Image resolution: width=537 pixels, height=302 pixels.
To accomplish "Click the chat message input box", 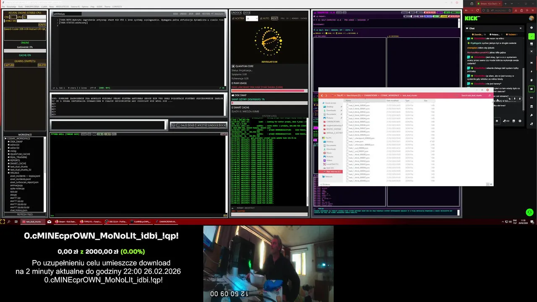I will [x=109, y=125].
